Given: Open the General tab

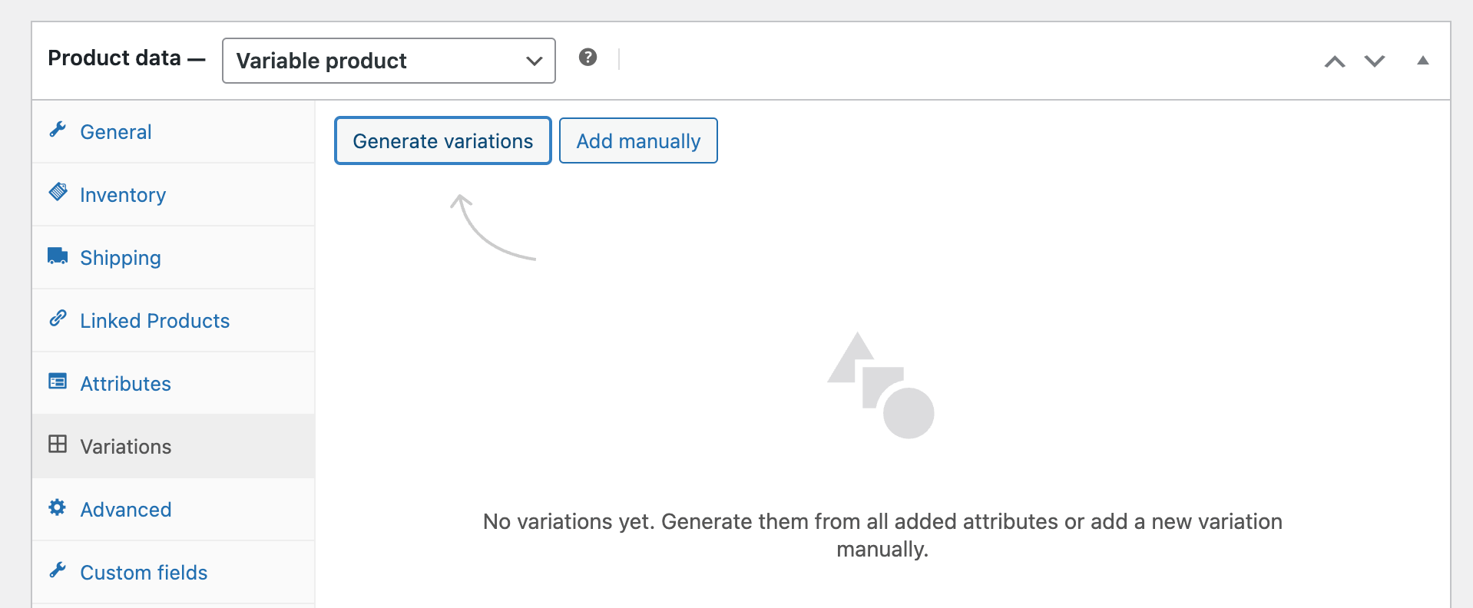Looking at the screenshot, I should (116, 132).
